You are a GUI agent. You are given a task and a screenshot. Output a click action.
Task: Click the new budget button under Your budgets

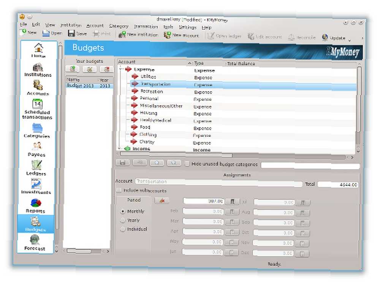[x=73, y=69]
